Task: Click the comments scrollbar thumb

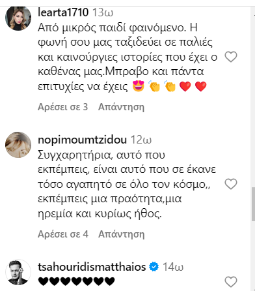Action: pos(253,204)
